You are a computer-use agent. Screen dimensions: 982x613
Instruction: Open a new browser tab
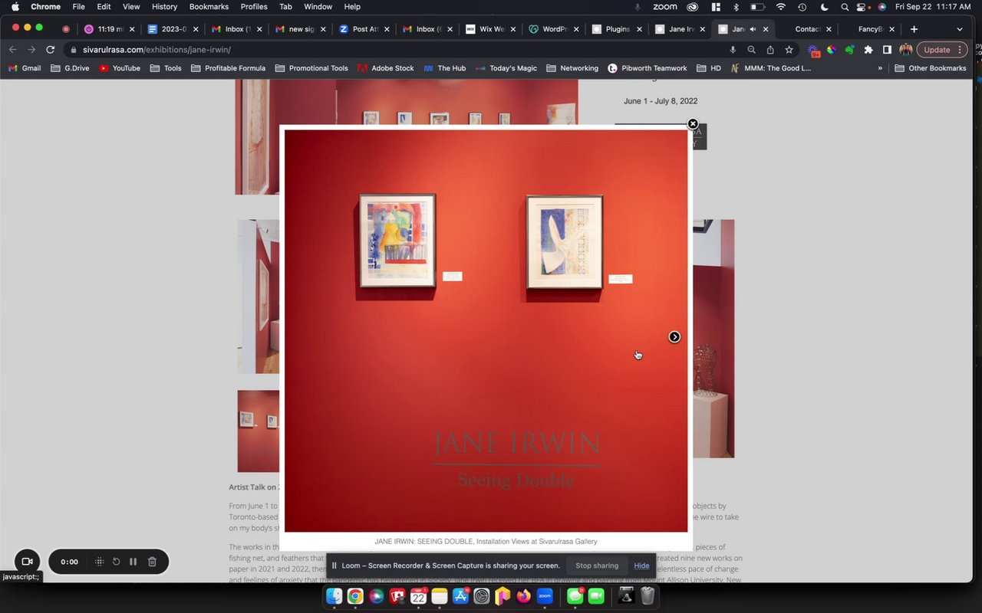(914, 29)
